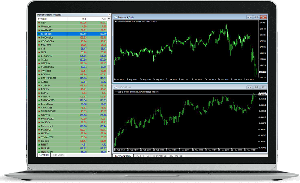Select the YANDEX symbol name
This screenshot has height=183, width=300.
(x=46, y=122)
